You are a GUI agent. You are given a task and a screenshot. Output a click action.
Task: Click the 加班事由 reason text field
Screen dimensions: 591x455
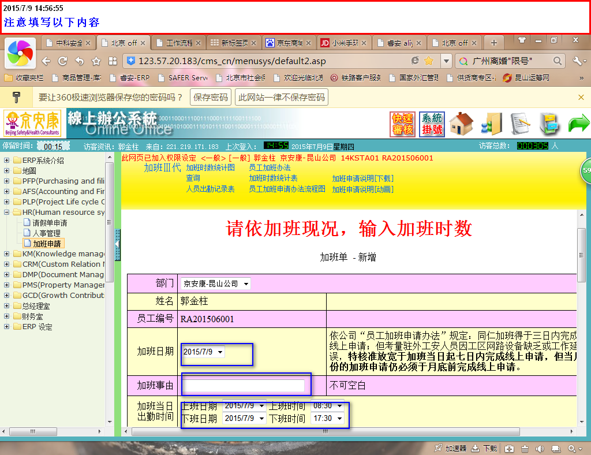point(244,385)
